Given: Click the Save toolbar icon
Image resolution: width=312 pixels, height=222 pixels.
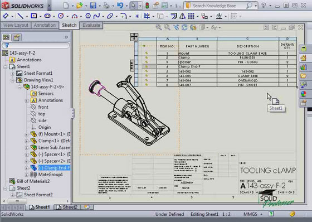Looking at the screenshot, I should (x=93, y=6).
